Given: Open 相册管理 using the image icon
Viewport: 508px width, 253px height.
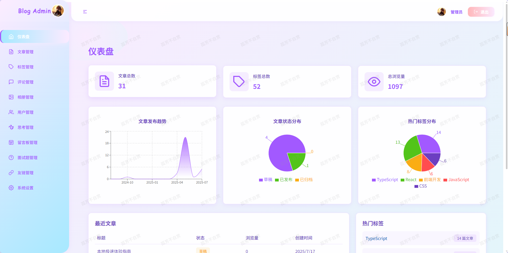Looking at the screenshot, I should pyautogui.click(x=11, y=97).
